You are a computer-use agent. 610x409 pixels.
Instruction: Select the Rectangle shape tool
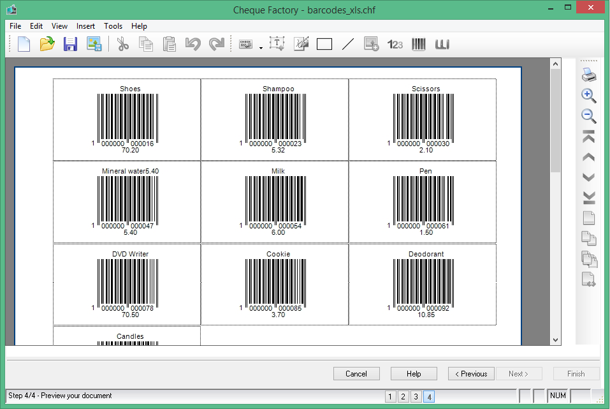(324, 44)
